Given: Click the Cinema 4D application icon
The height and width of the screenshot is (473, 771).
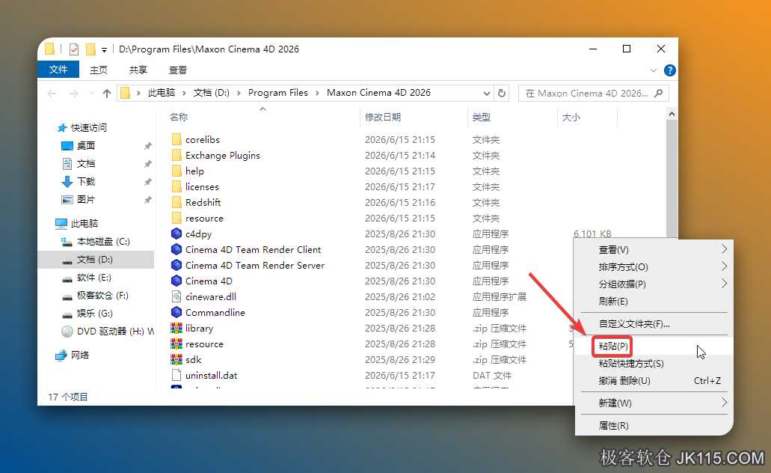Looking at the screenshot, I should 176,281.
